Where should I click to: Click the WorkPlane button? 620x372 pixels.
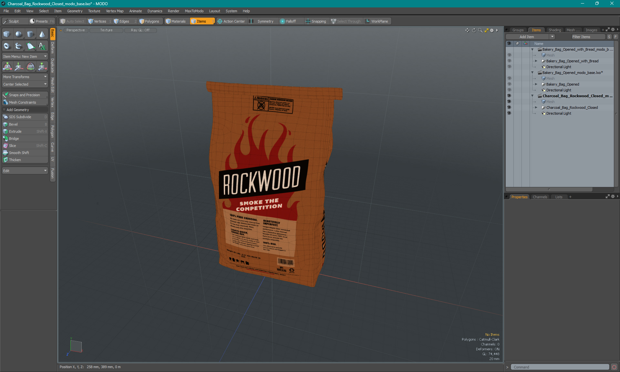(x=377, y=21)
